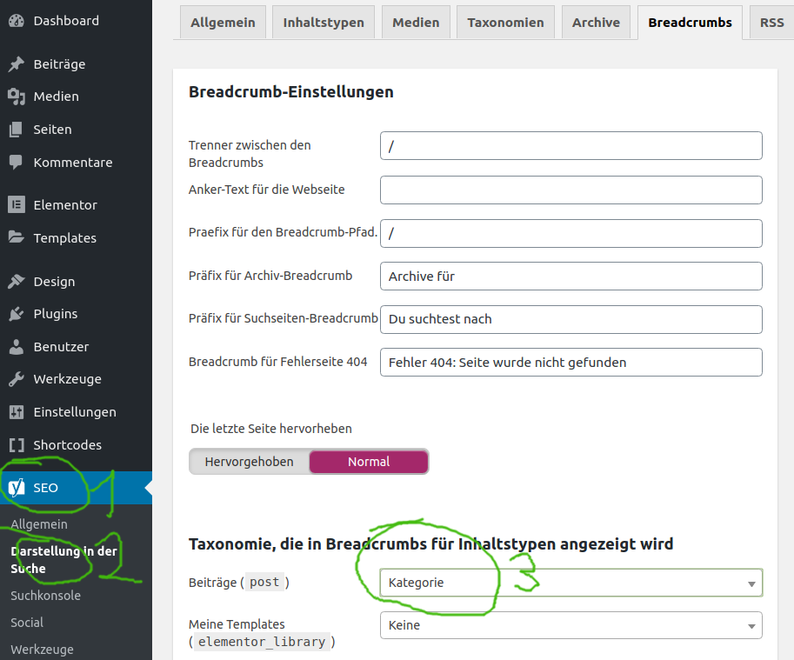Click the Plugins plug icon

click(x=16, y=314)
